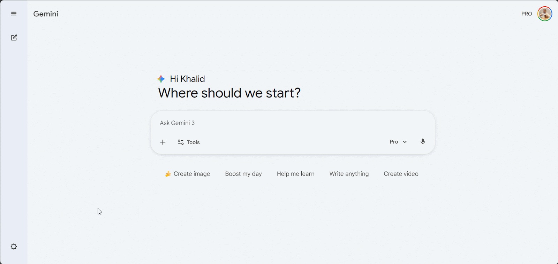Image resolution: width=558 pixels, height=264 pixels.
Task: Click the "Where should we start?" heading
Action: (229, 93)
